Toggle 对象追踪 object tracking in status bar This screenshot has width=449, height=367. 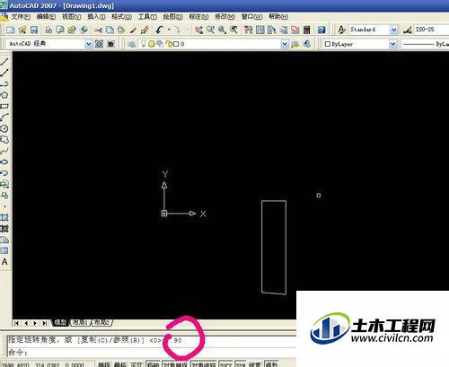pyautogui.click(x=204, y=364)
